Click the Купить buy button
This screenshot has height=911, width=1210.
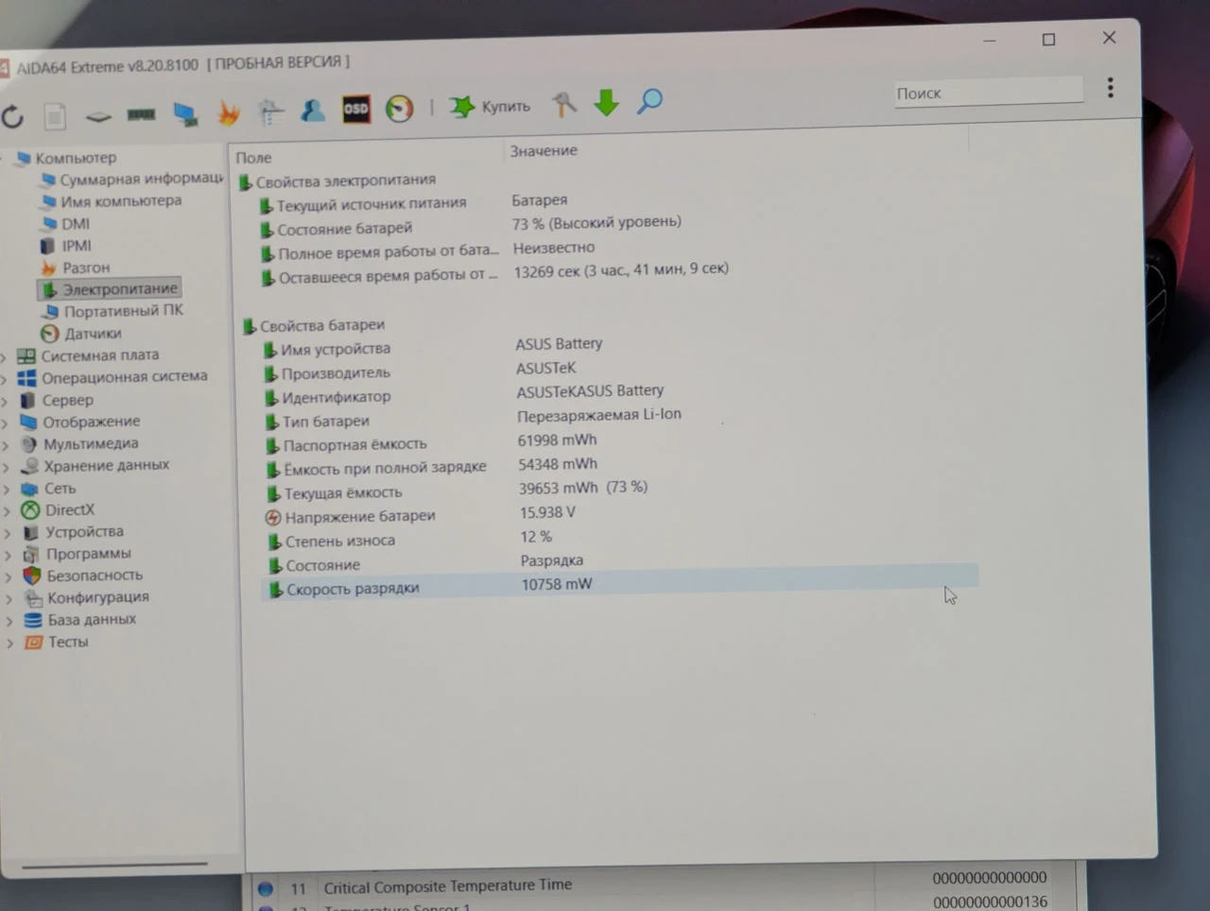[490, 106]
